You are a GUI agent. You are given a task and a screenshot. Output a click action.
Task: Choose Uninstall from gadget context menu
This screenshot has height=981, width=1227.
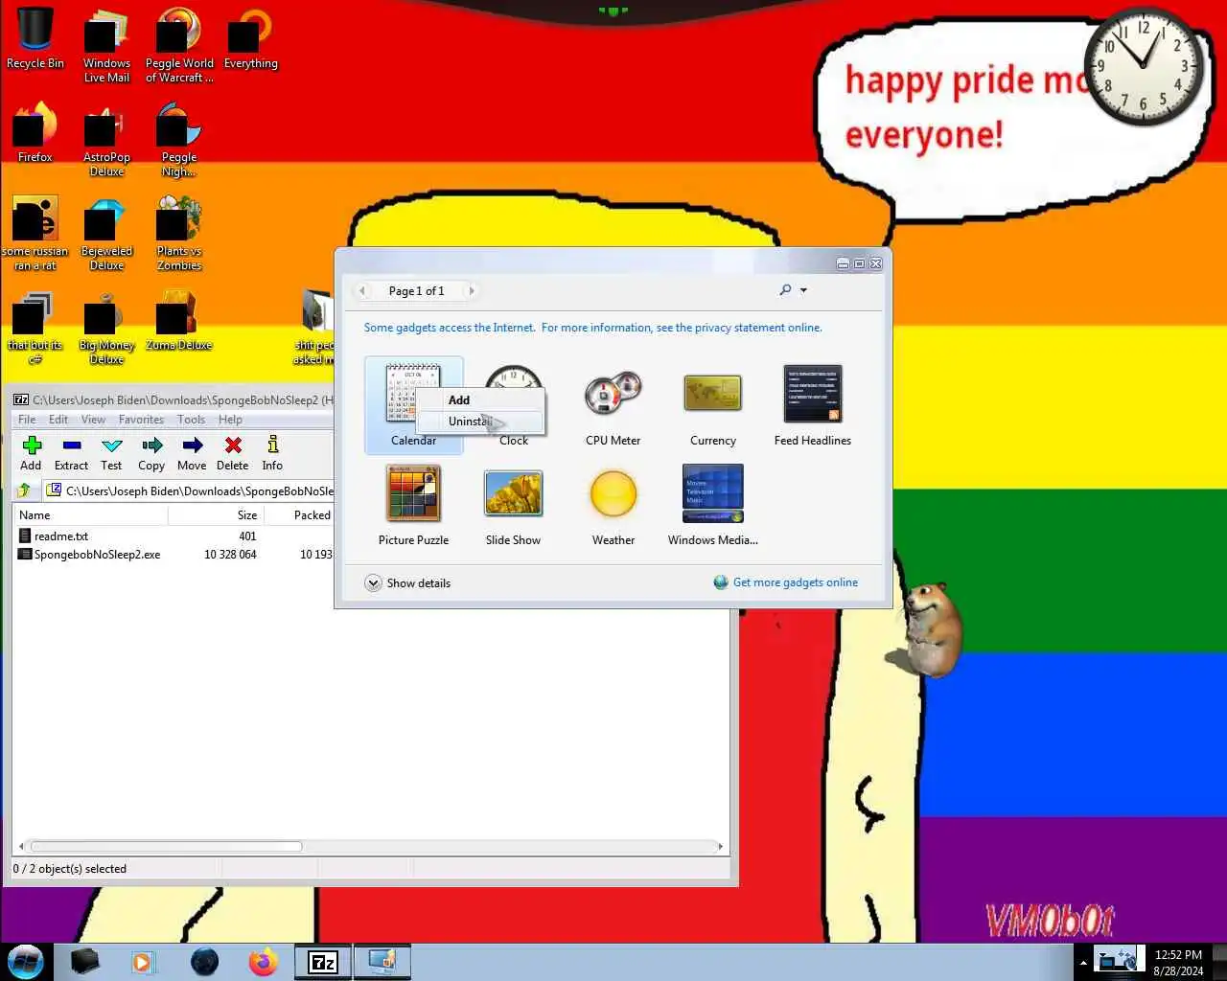point(480,422)
